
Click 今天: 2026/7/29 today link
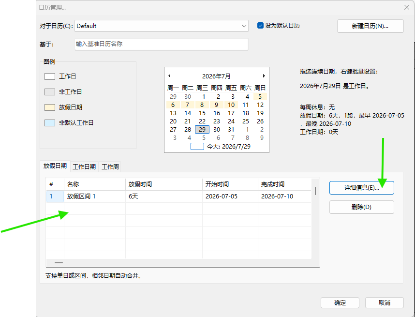click(x=228, y=147)
